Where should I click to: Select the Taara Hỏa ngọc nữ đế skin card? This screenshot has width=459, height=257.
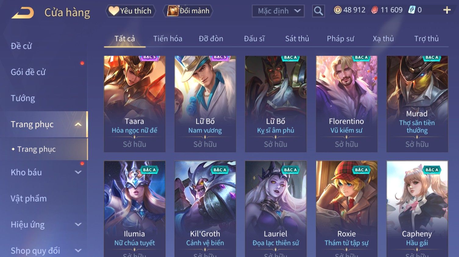click(134, 104)
